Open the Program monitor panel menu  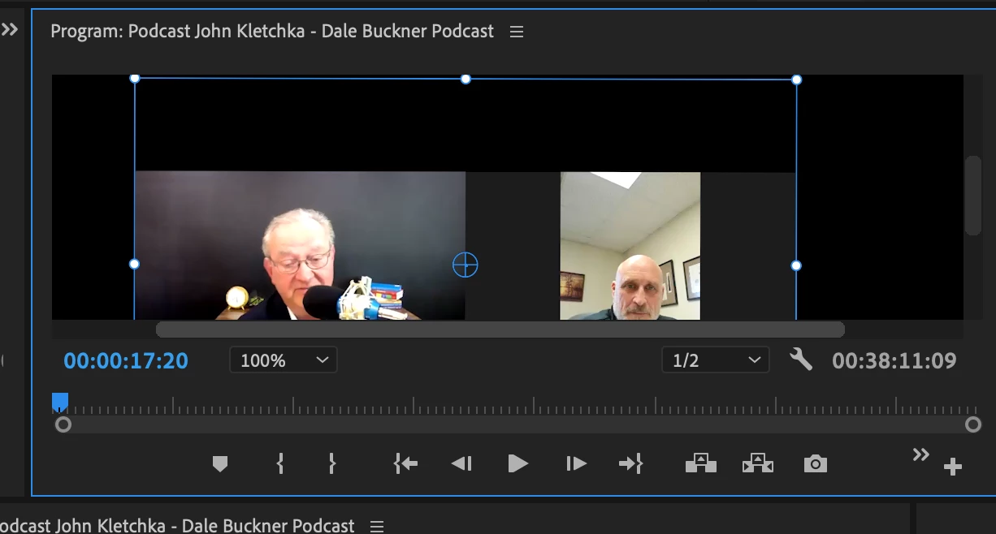coord(517,32)
